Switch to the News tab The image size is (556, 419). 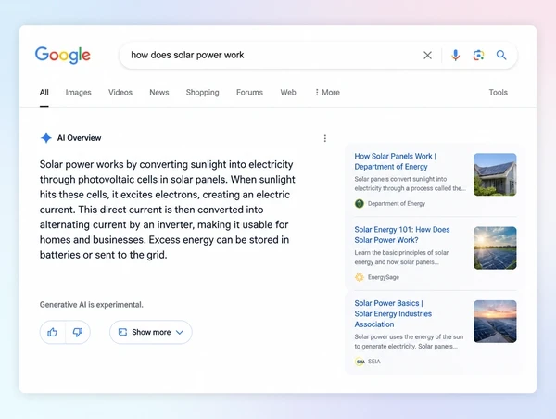click(159, 93)
